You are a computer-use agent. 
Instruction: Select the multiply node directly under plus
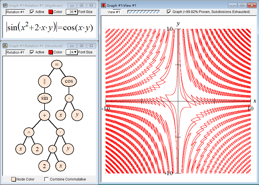[60, 132]
